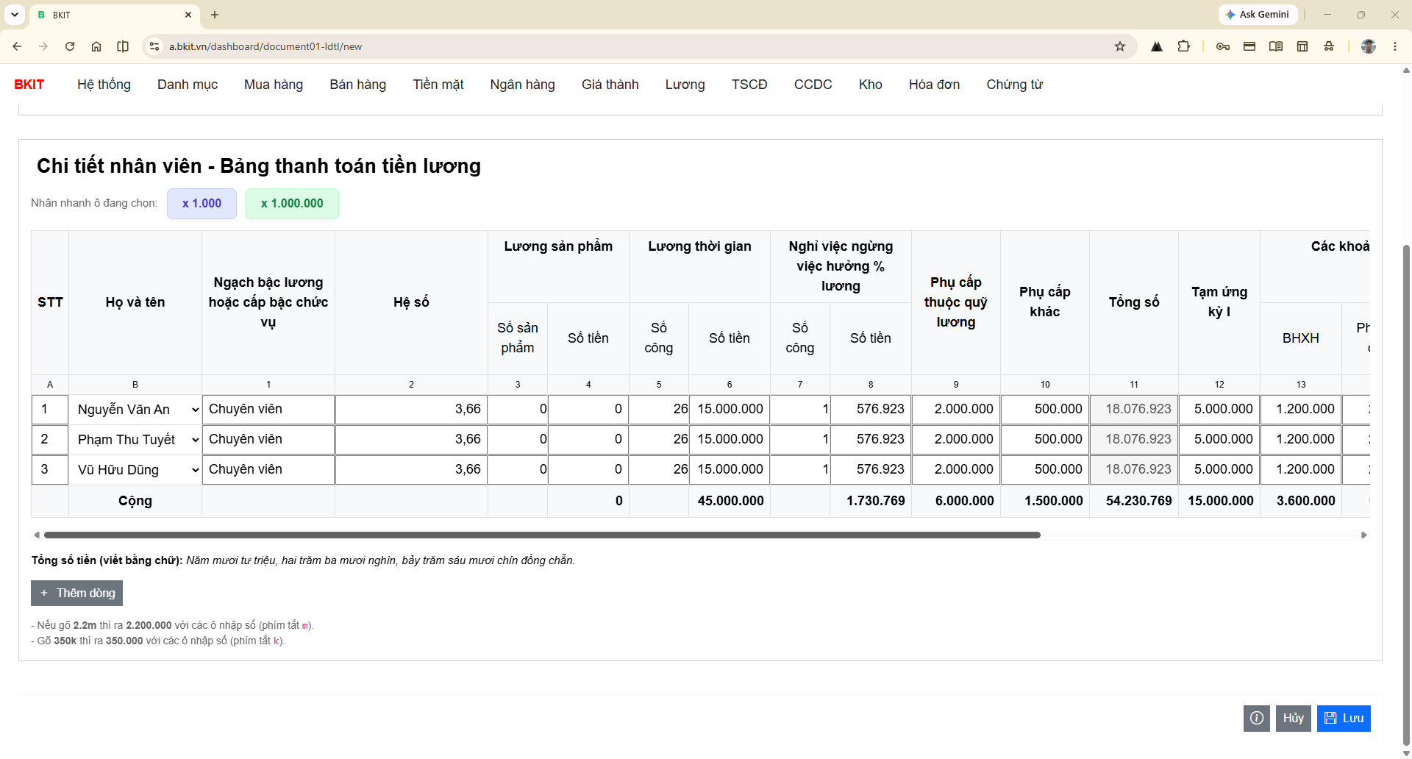Click the x 1.000 multiplier button

point(202,204)
